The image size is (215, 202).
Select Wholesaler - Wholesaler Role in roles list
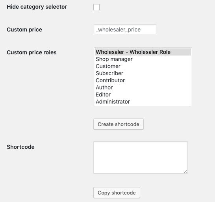tap(143, 52)
